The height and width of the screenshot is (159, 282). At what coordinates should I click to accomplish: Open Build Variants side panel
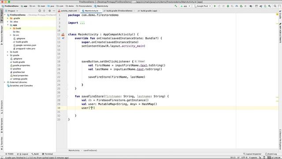(x=2, y=125)
